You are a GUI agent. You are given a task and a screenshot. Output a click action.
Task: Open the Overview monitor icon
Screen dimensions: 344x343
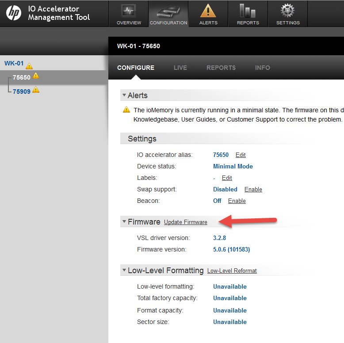click(x=129, y=11)
